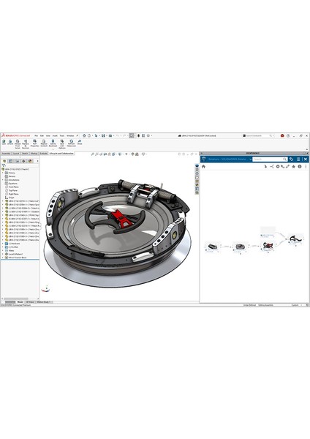Click the Lock command icon
Image resolution: width=310 pixels, height=439 pixels.
pos(4,141)
